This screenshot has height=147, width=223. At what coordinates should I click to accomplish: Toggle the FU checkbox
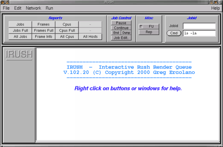coord(141,26)
